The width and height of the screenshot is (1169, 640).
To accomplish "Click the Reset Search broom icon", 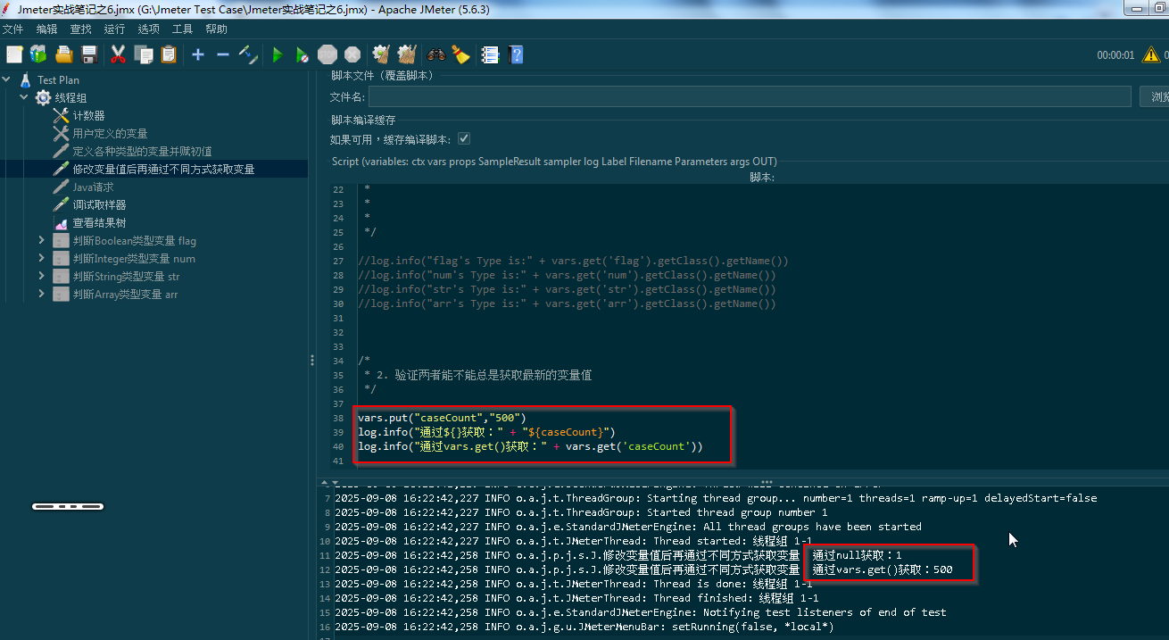I will 460,54.
